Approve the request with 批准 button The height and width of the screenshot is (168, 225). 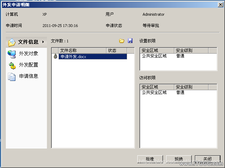click(150, 159)
